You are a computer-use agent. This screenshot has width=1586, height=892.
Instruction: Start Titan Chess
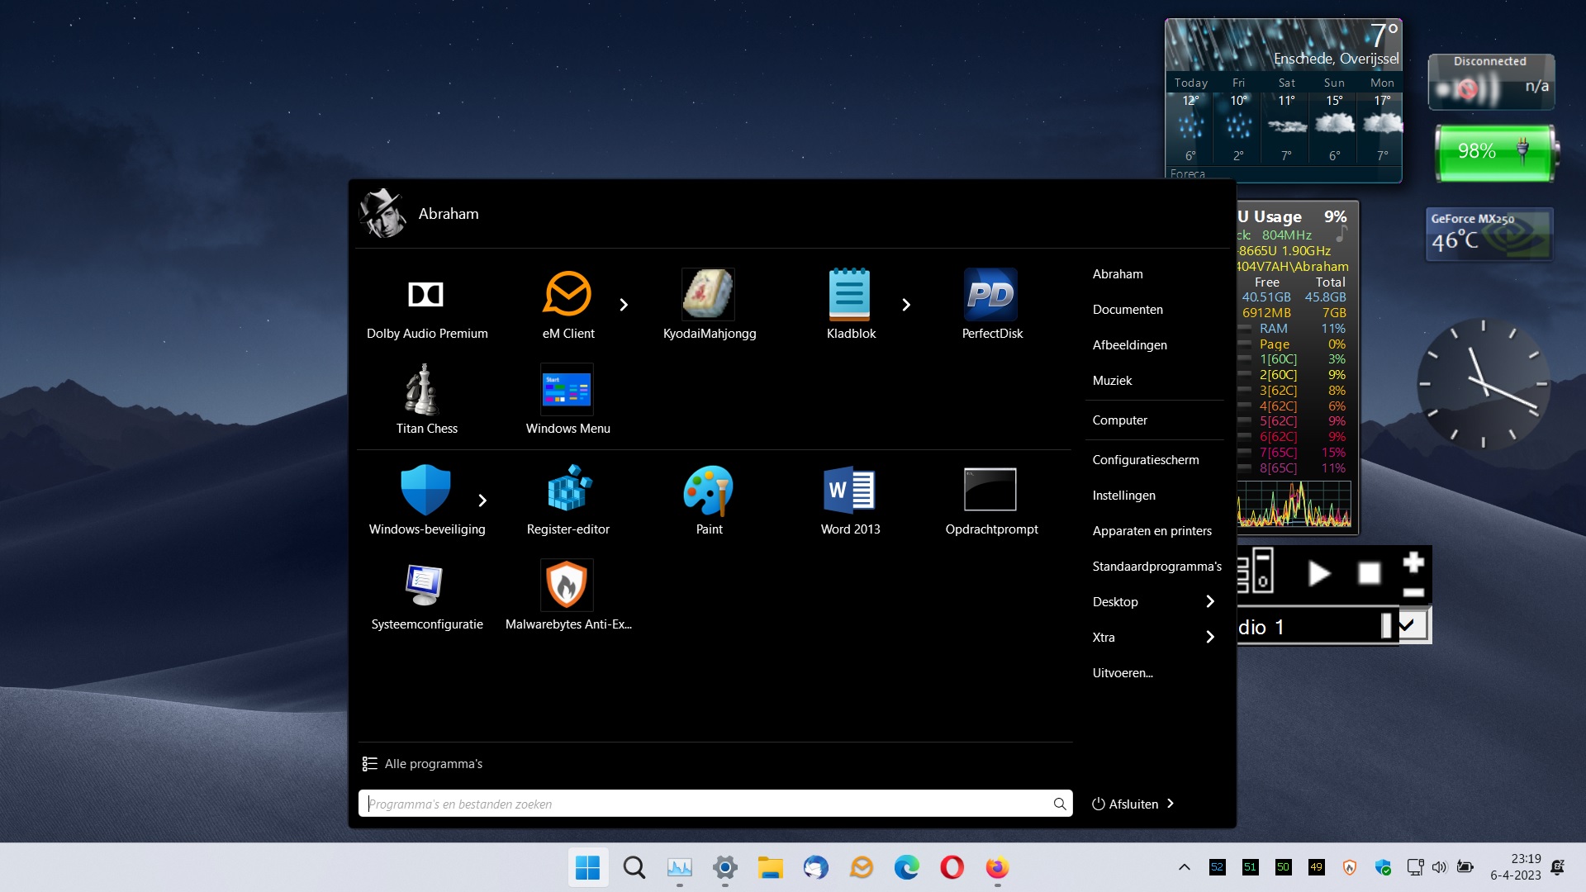click(427, 400)
